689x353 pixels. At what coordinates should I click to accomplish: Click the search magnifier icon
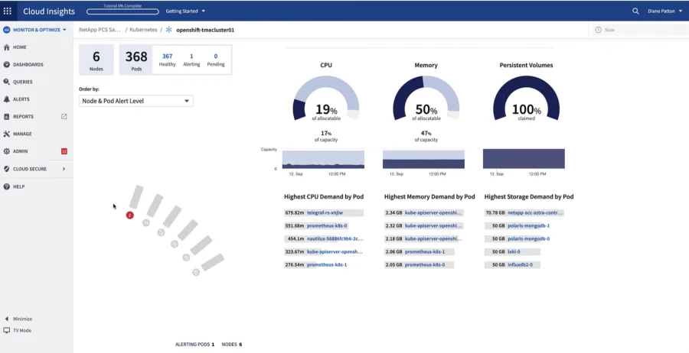point(635,11)
